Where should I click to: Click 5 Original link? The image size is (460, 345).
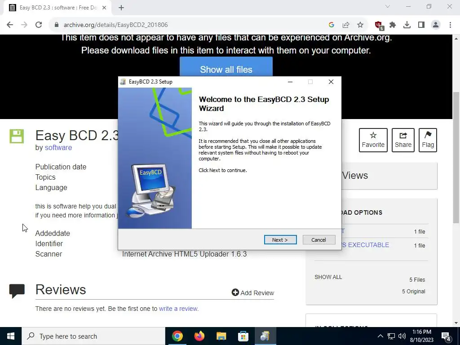413,291
